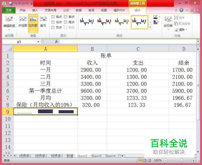
Task: Click the zoom percentage 160%
Action: [158, 160]
